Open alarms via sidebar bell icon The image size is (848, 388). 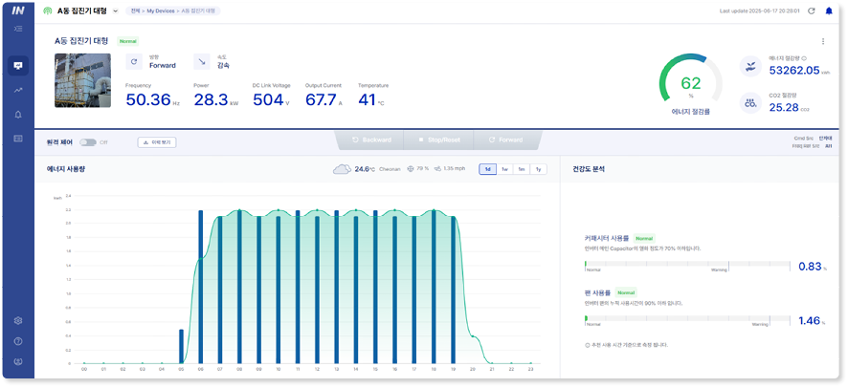click(18, 115)
